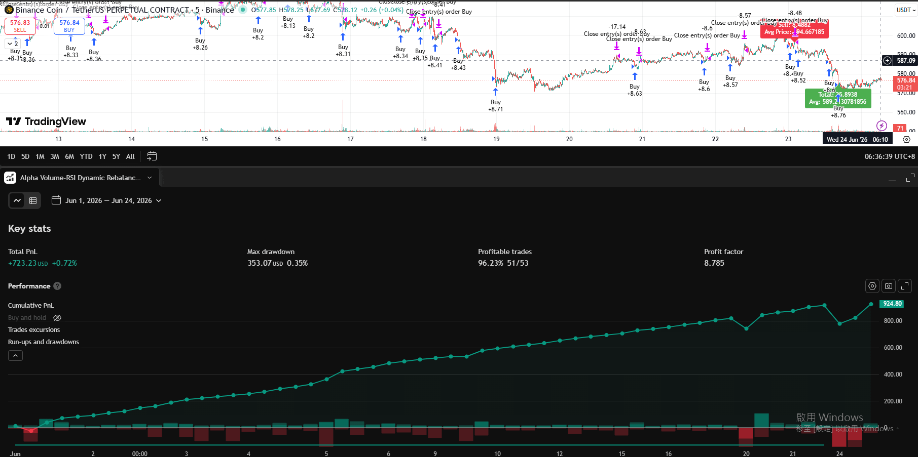Click the TradingView logo on the chart
Image resolution: width=918 pixels, height=457 pixels.
(46, 121)
